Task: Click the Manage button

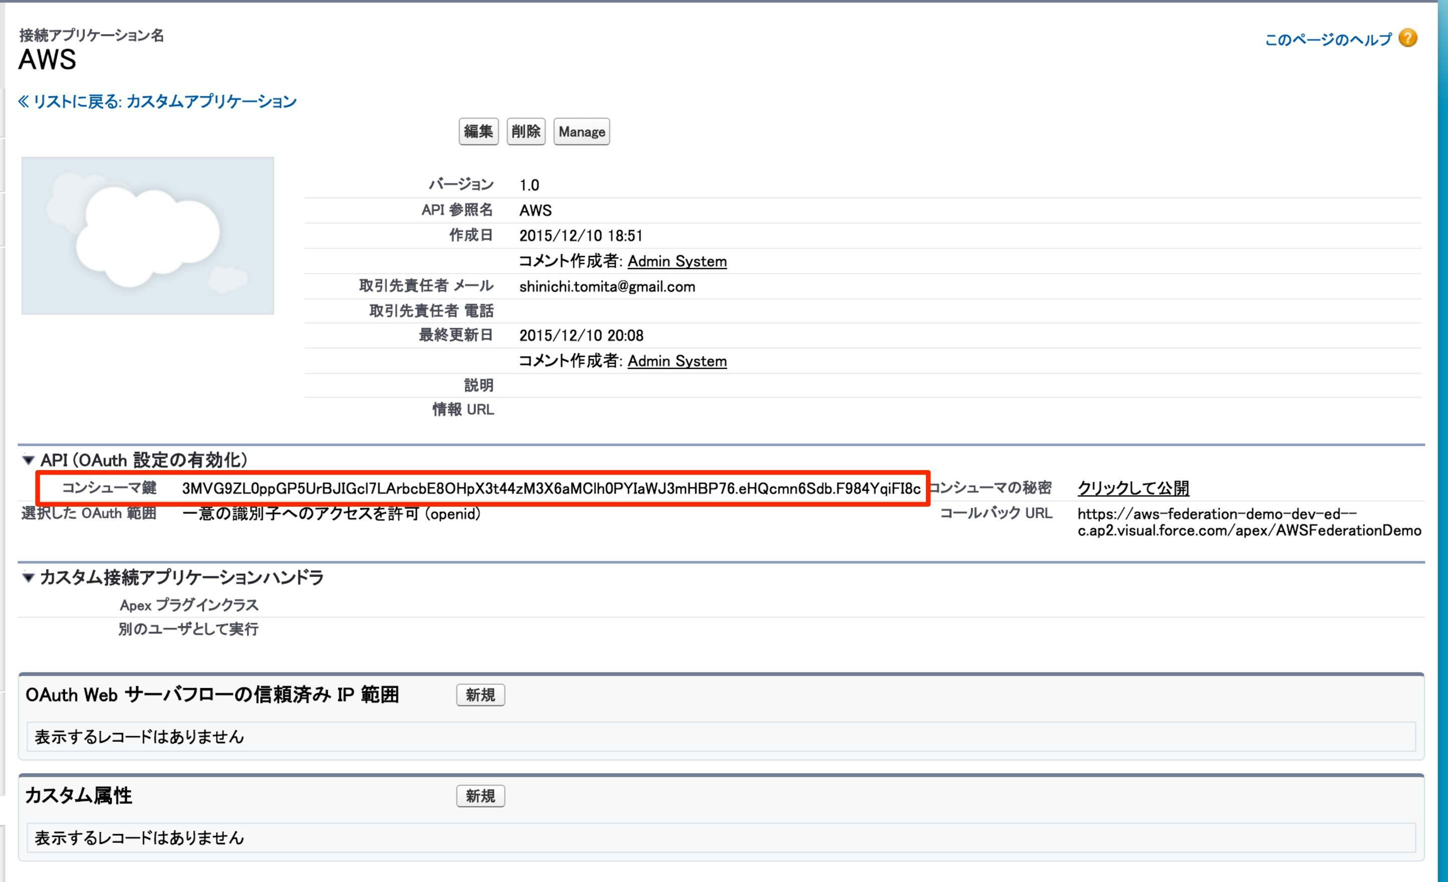Action: tap(582, 132)
